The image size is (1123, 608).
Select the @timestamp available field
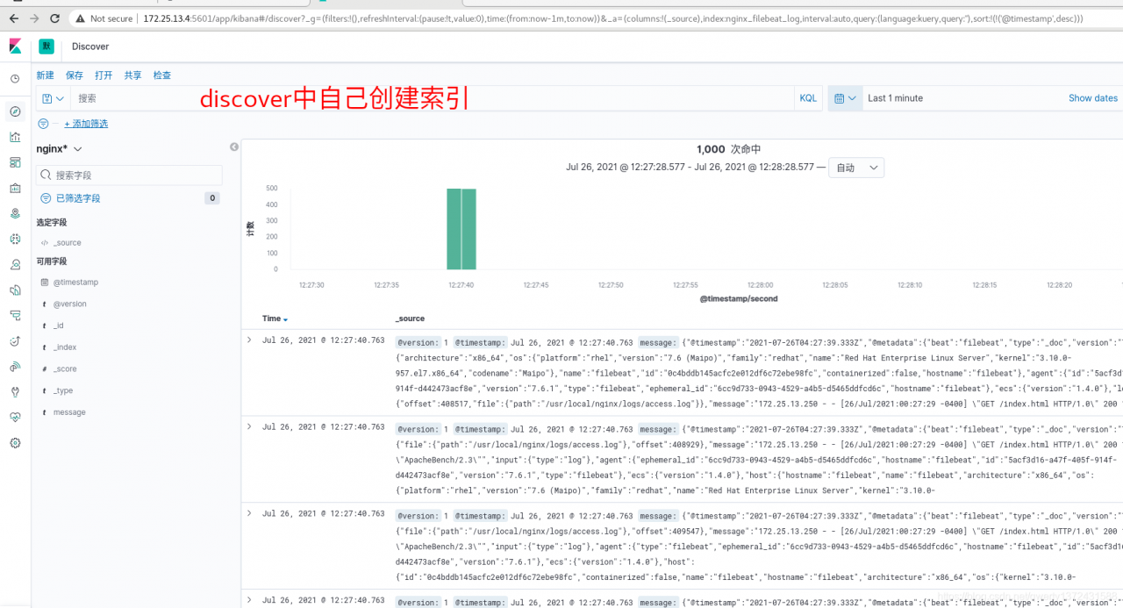pos(75,283)
